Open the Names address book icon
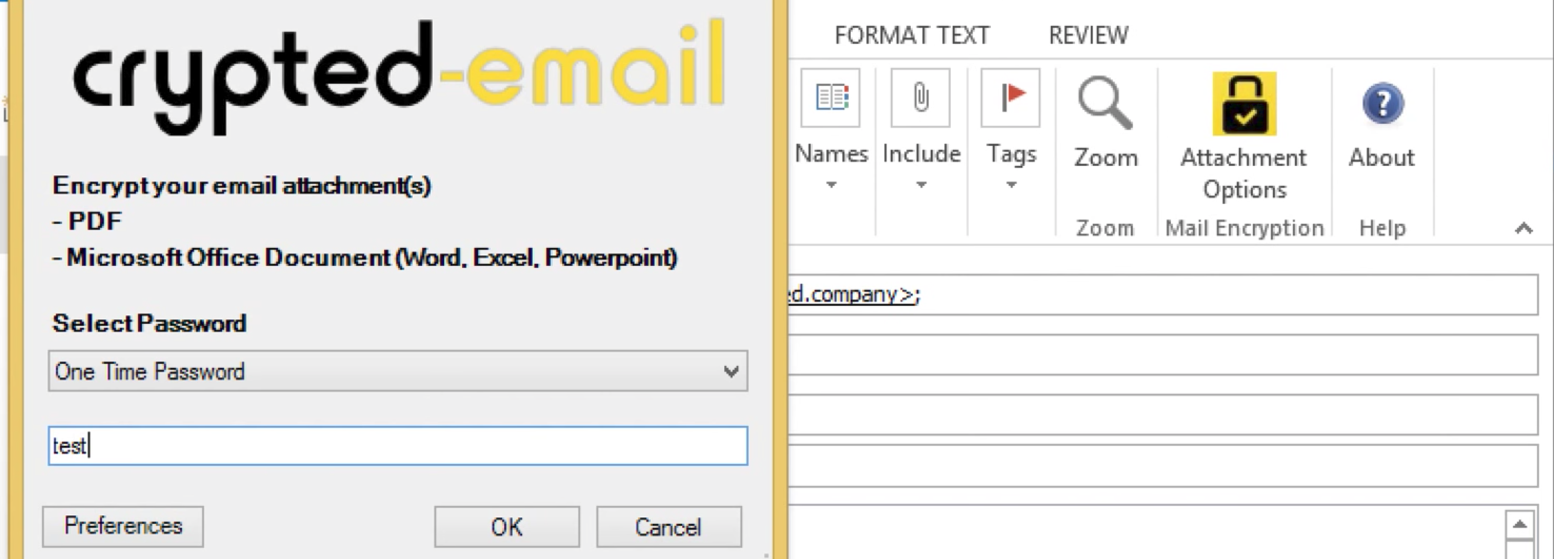The width and height of the screenshot is (1554, 559). [x=831, y=98]
